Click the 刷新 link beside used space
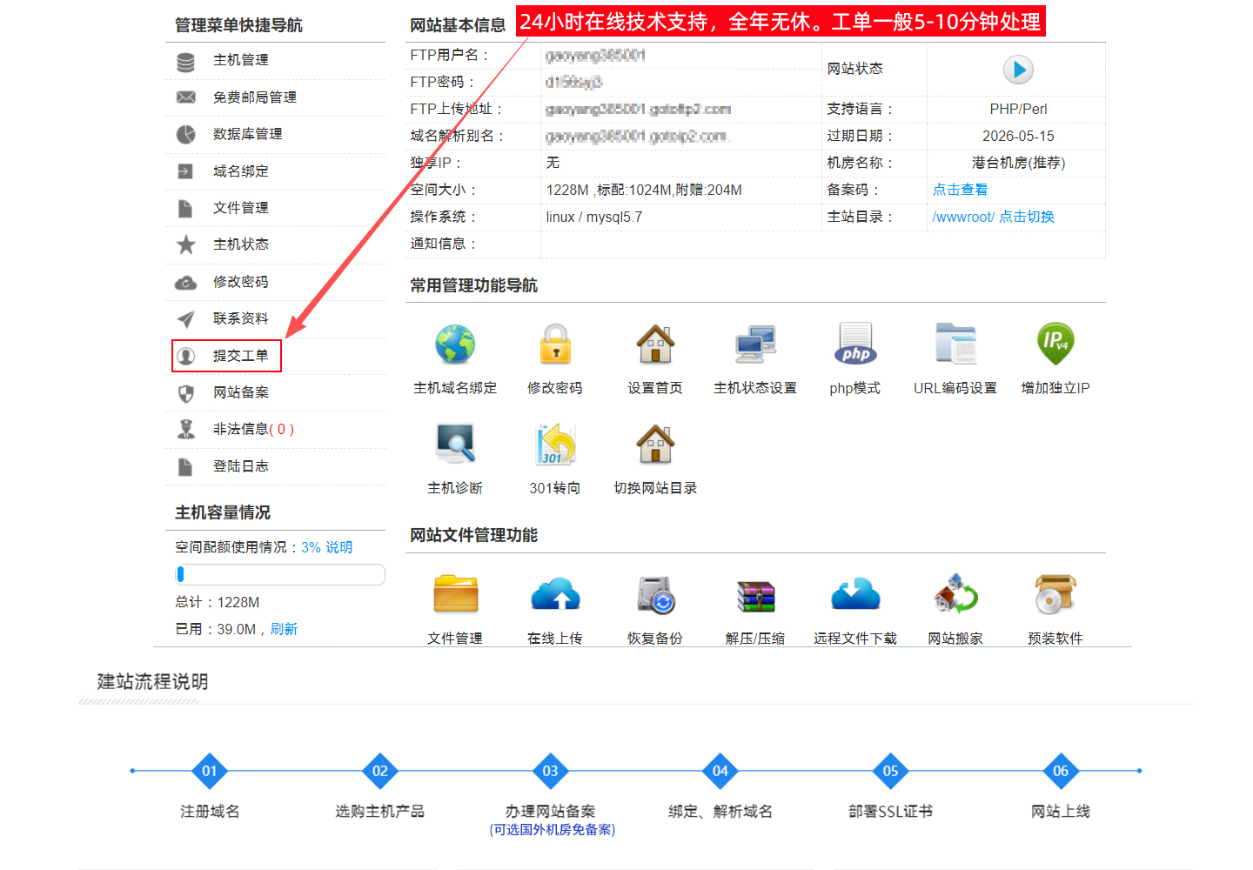The height and width of the screenshot is (870, 1253). point(284,629)
